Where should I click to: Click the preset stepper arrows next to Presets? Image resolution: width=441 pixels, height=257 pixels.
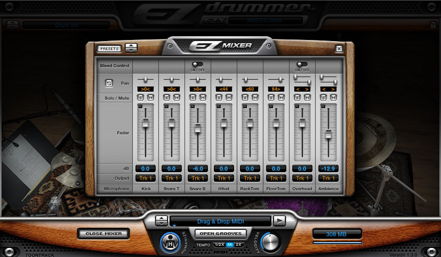pos(131,49)
